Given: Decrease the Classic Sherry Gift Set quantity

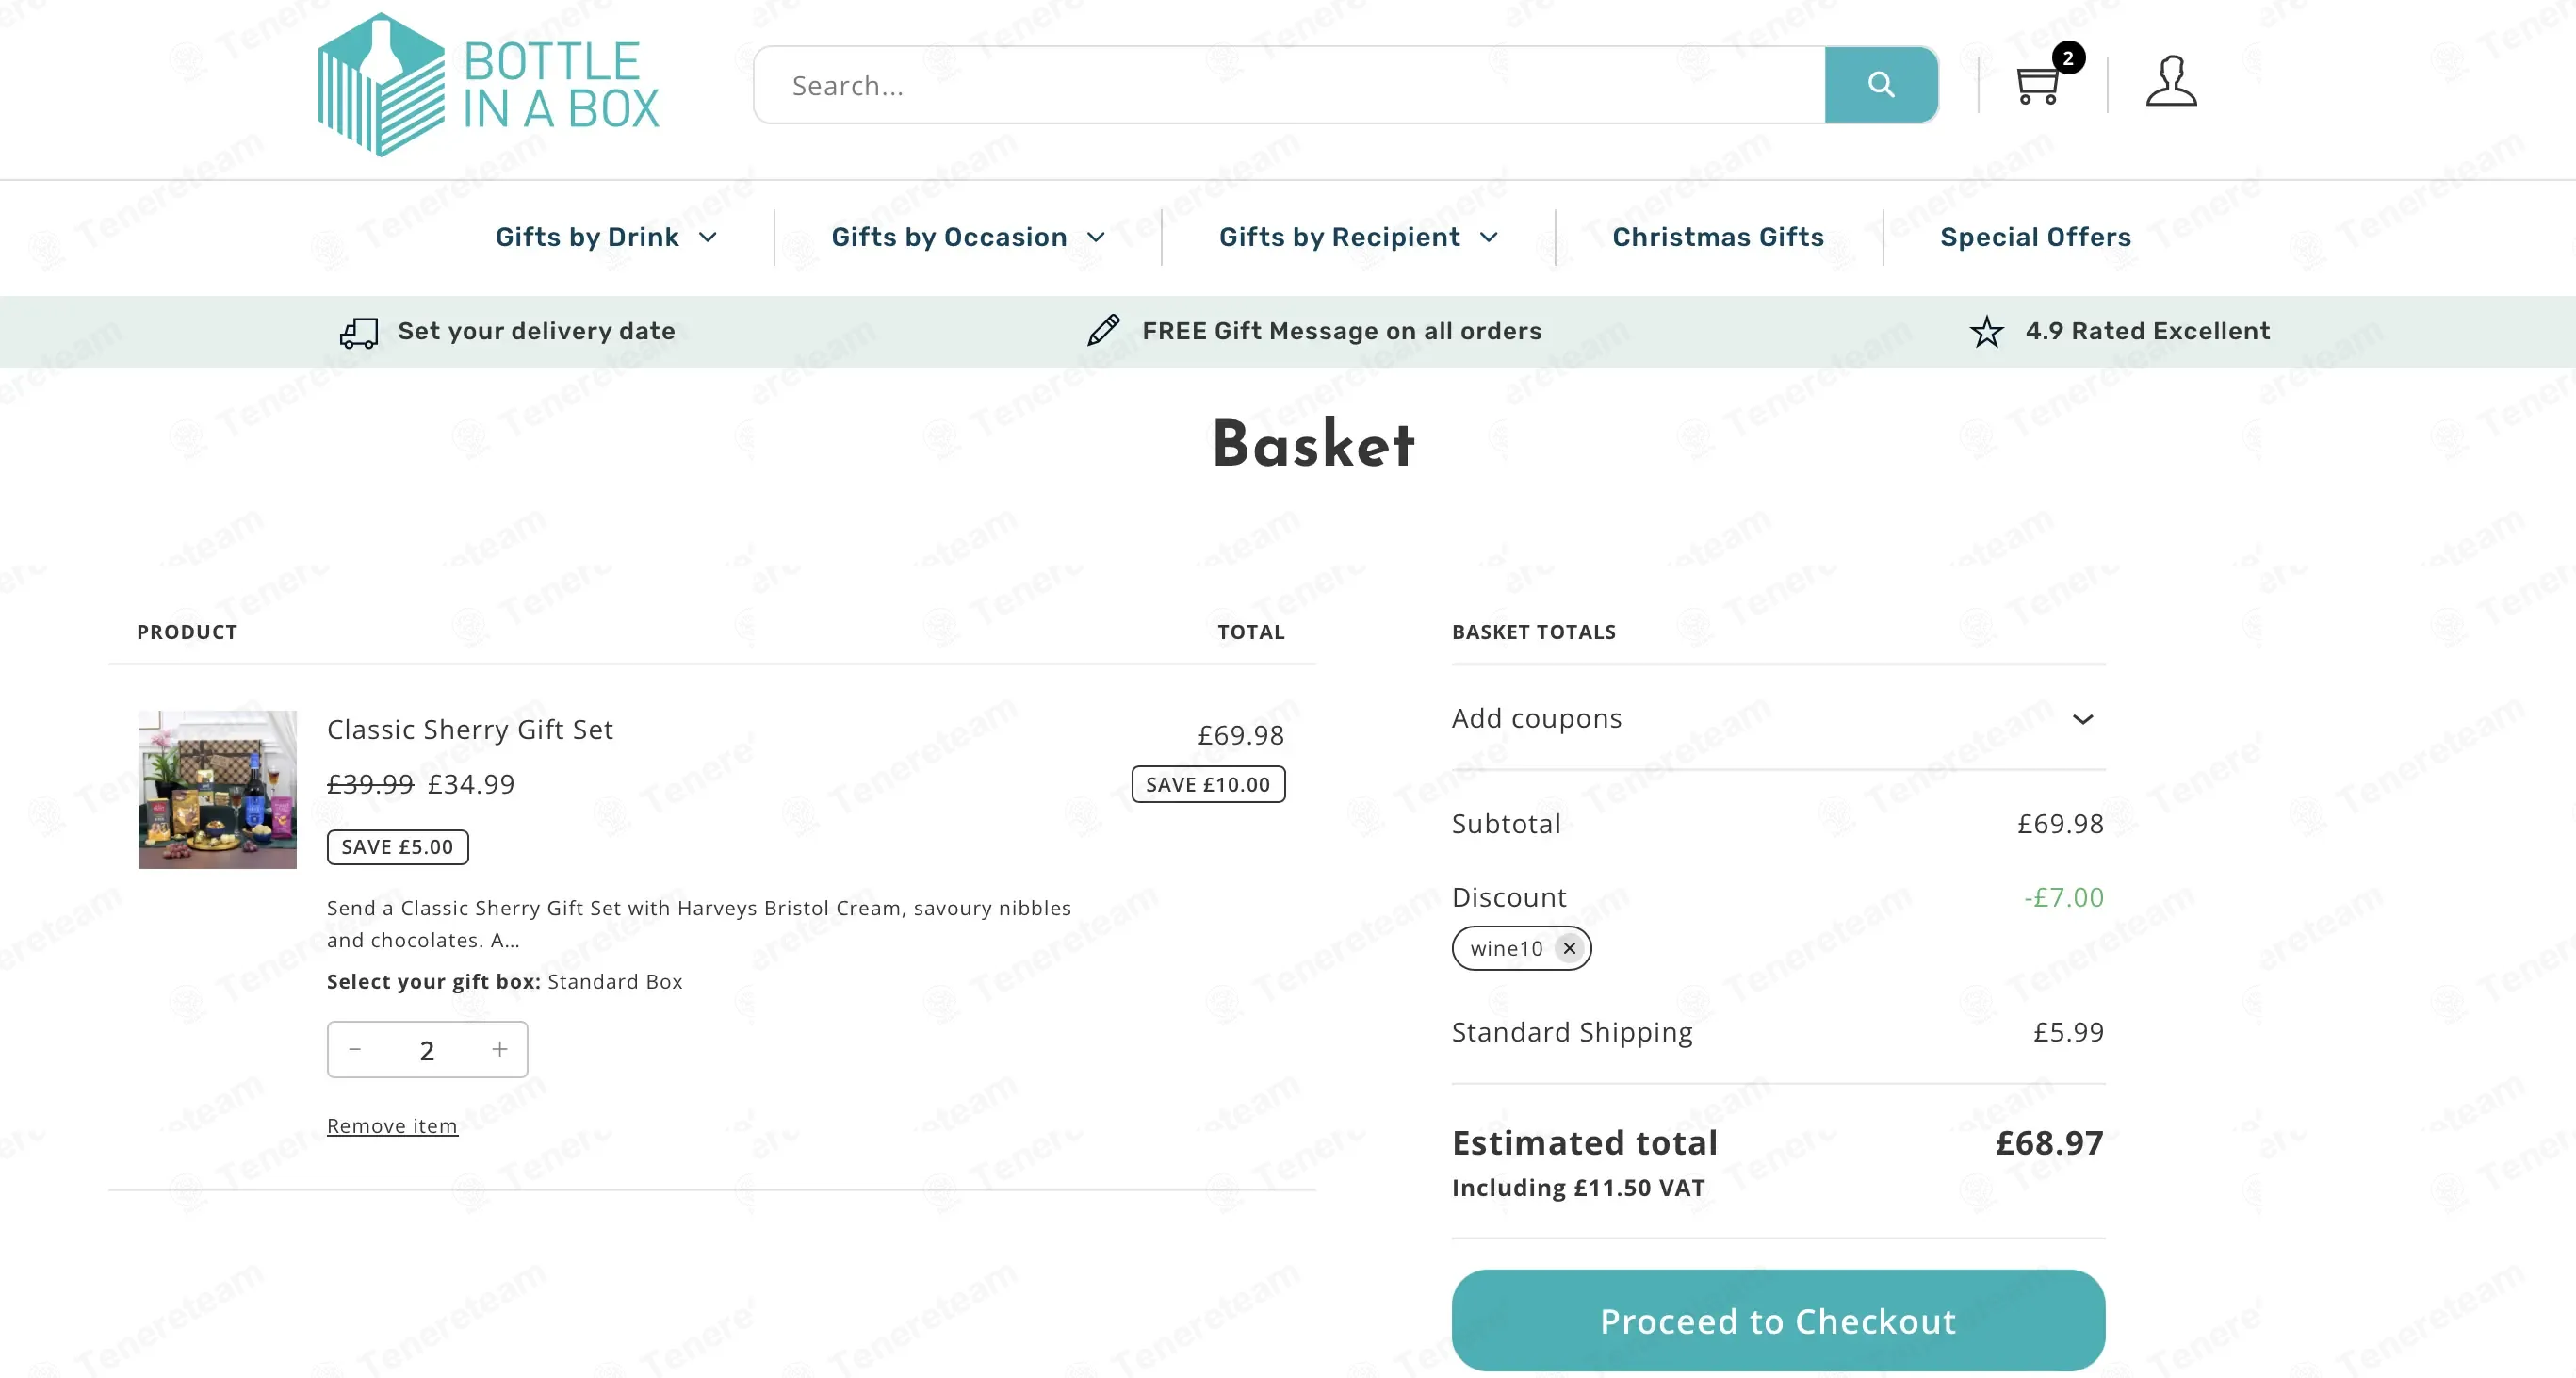Looking at the screenshot, I should coord(355,1049).
